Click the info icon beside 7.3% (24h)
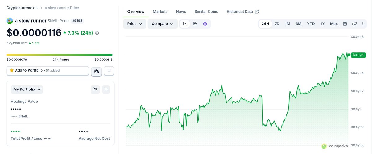 coord(97,33)
